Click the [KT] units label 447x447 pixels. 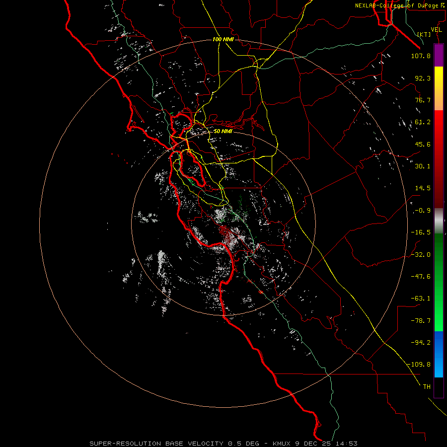pos(424,34)
